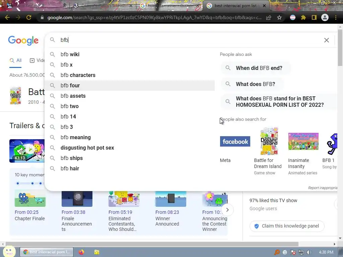343x257 pixels.
Task: Click the tray magnifier search icon
Action: (x=277, y=252)
